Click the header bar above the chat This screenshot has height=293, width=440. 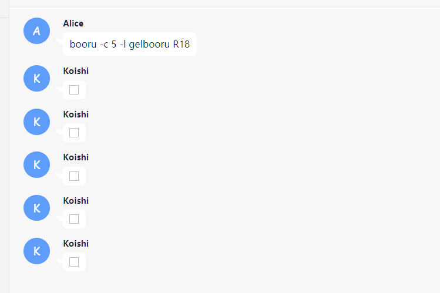point(224,4)
